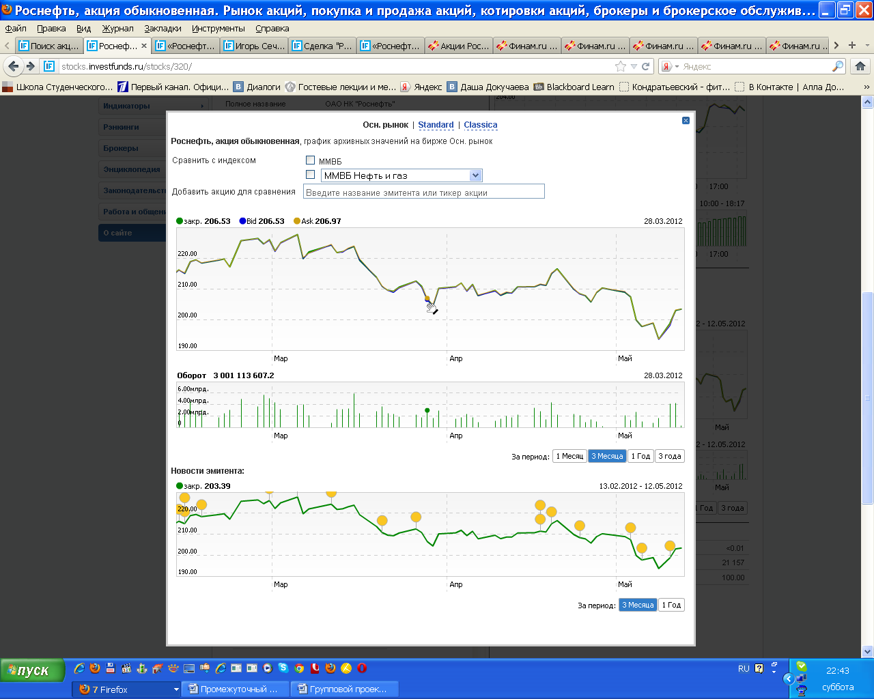The width and height of the screenshot is (874, 699).
Task: Open the browser Home page icon
Action: coord(860,66)
